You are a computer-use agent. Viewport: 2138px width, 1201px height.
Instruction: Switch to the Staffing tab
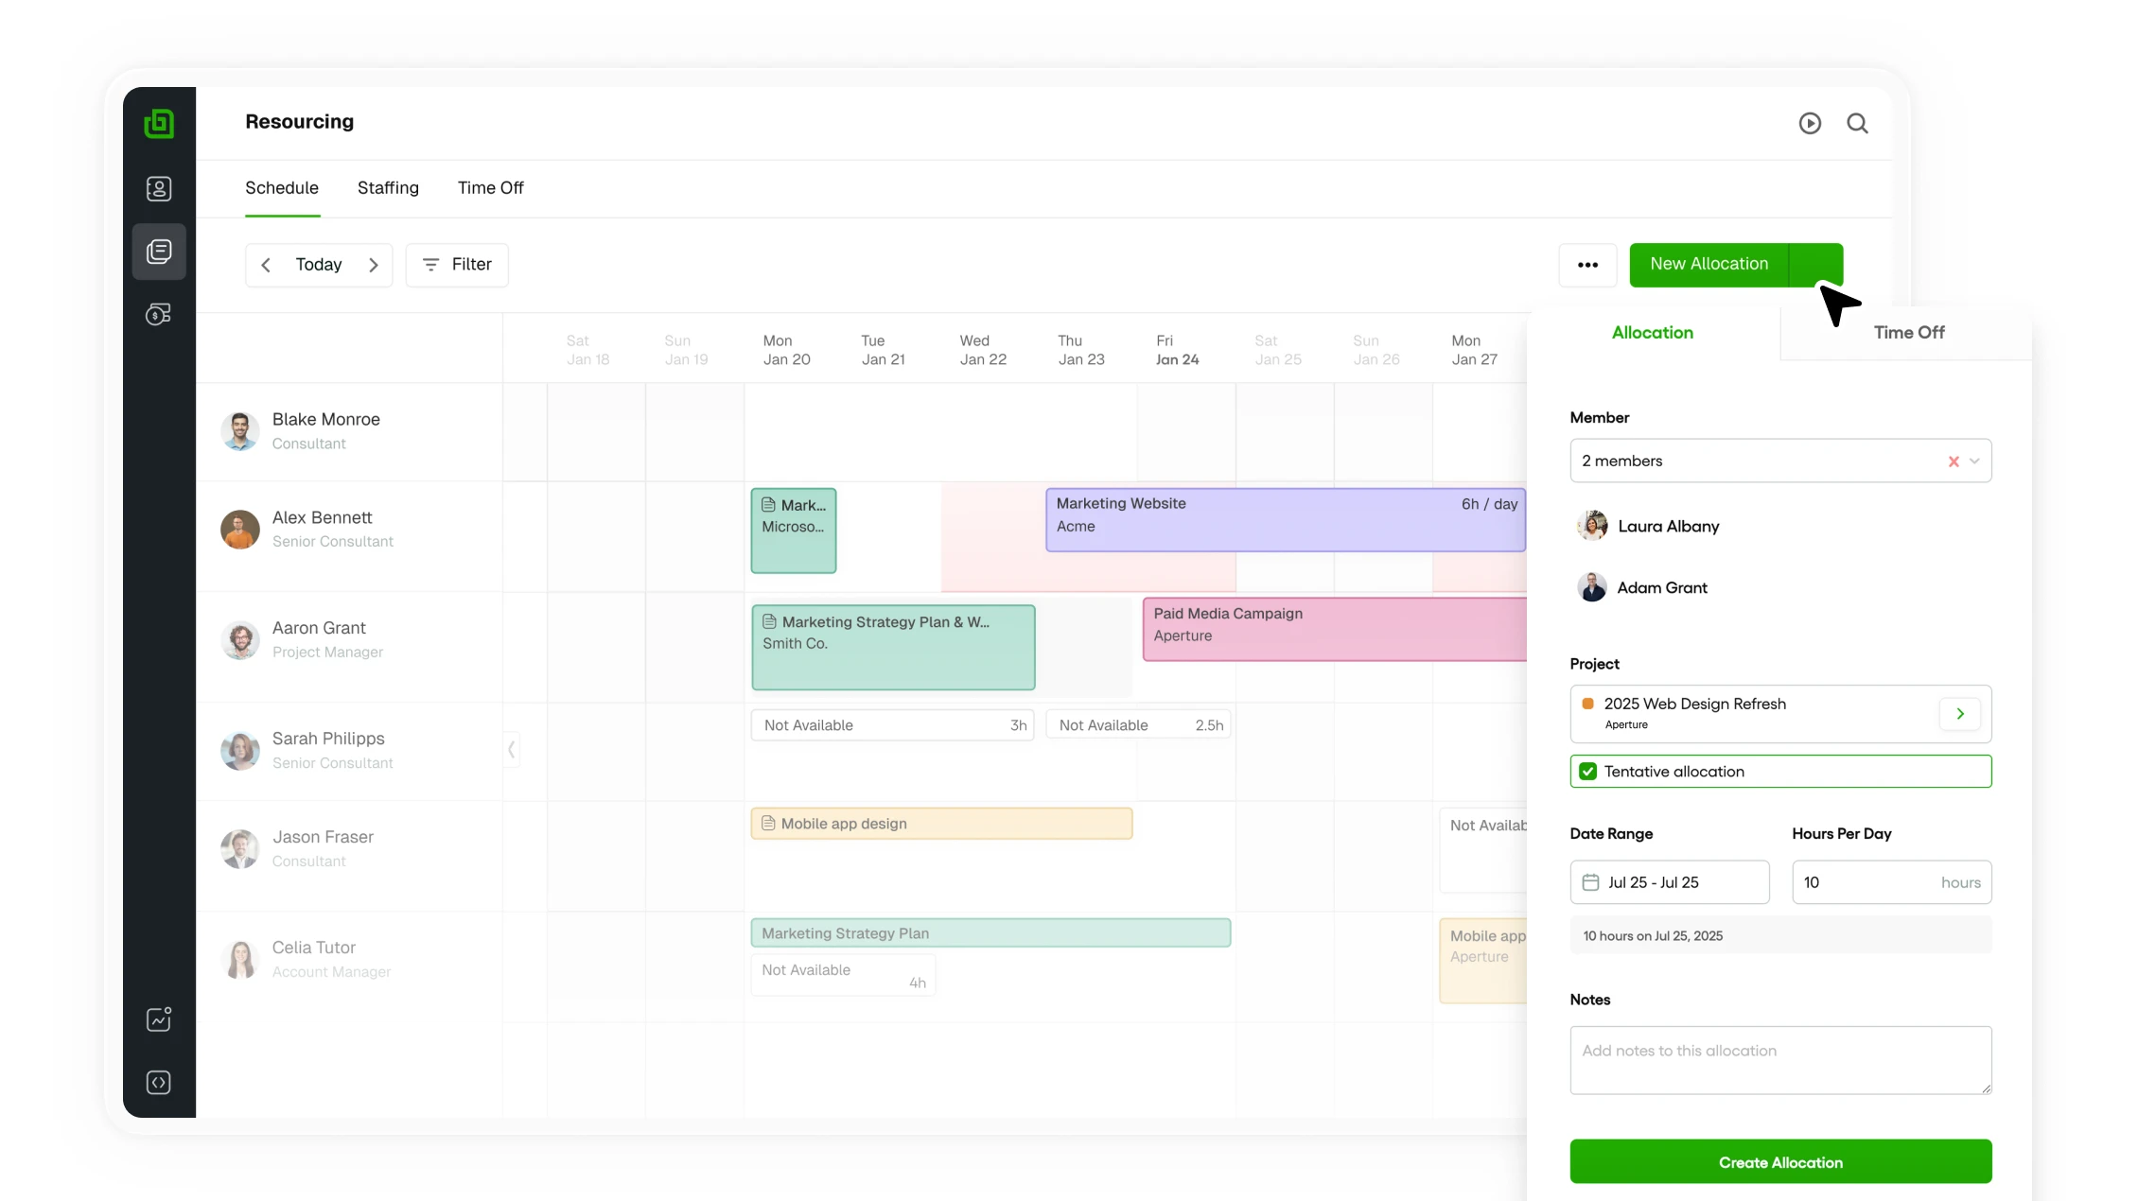coord(388,188)
